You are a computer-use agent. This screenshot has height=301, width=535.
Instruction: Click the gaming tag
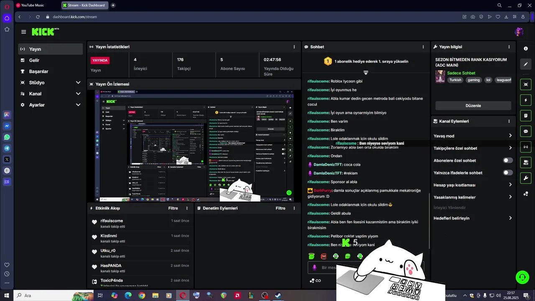(474, 80)
